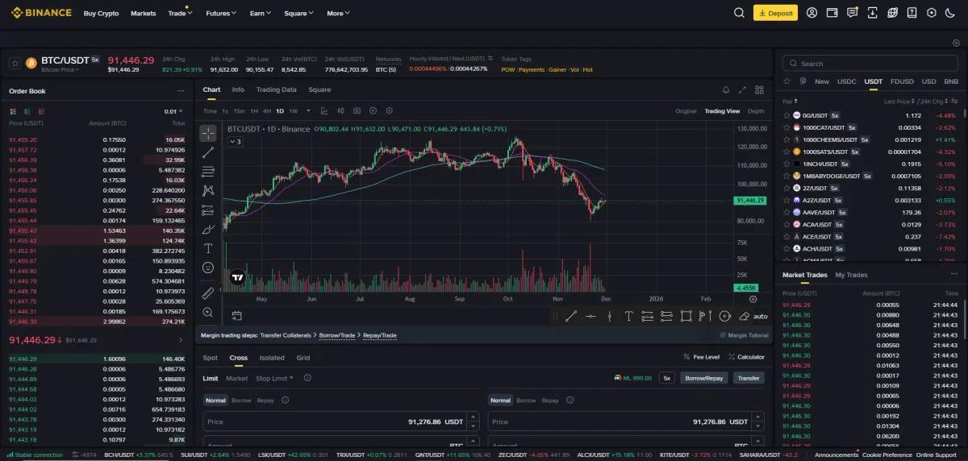Open the margin Calculator

click(745, 357)
